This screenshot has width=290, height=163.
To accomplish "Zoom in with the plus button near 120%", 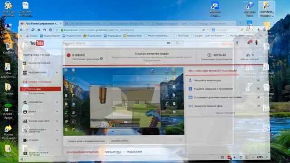I will coord(267,157).
